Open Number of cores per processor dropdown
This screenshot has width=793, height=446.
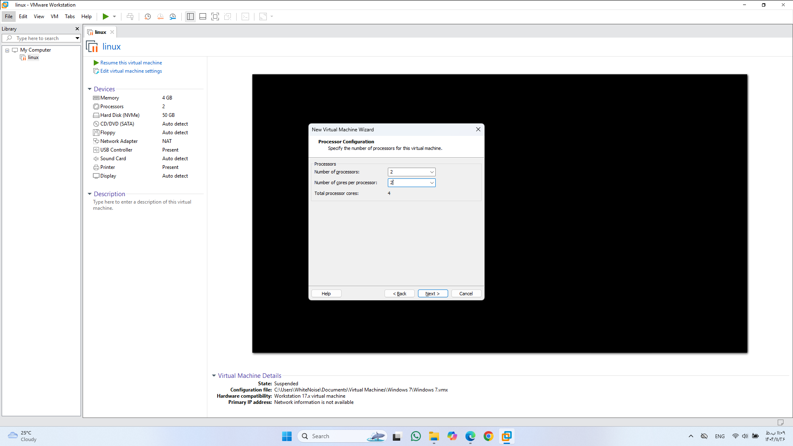(432, 183)
